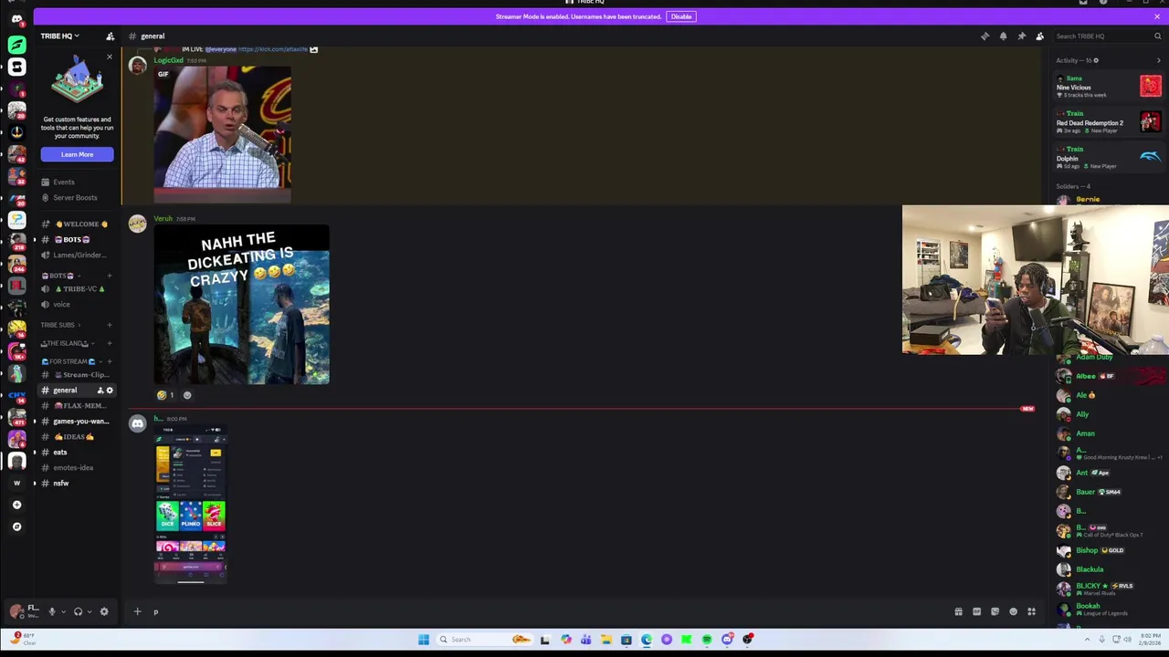Show pinned messages via pin icon

pyautogui.click(x=1021, y=36)
